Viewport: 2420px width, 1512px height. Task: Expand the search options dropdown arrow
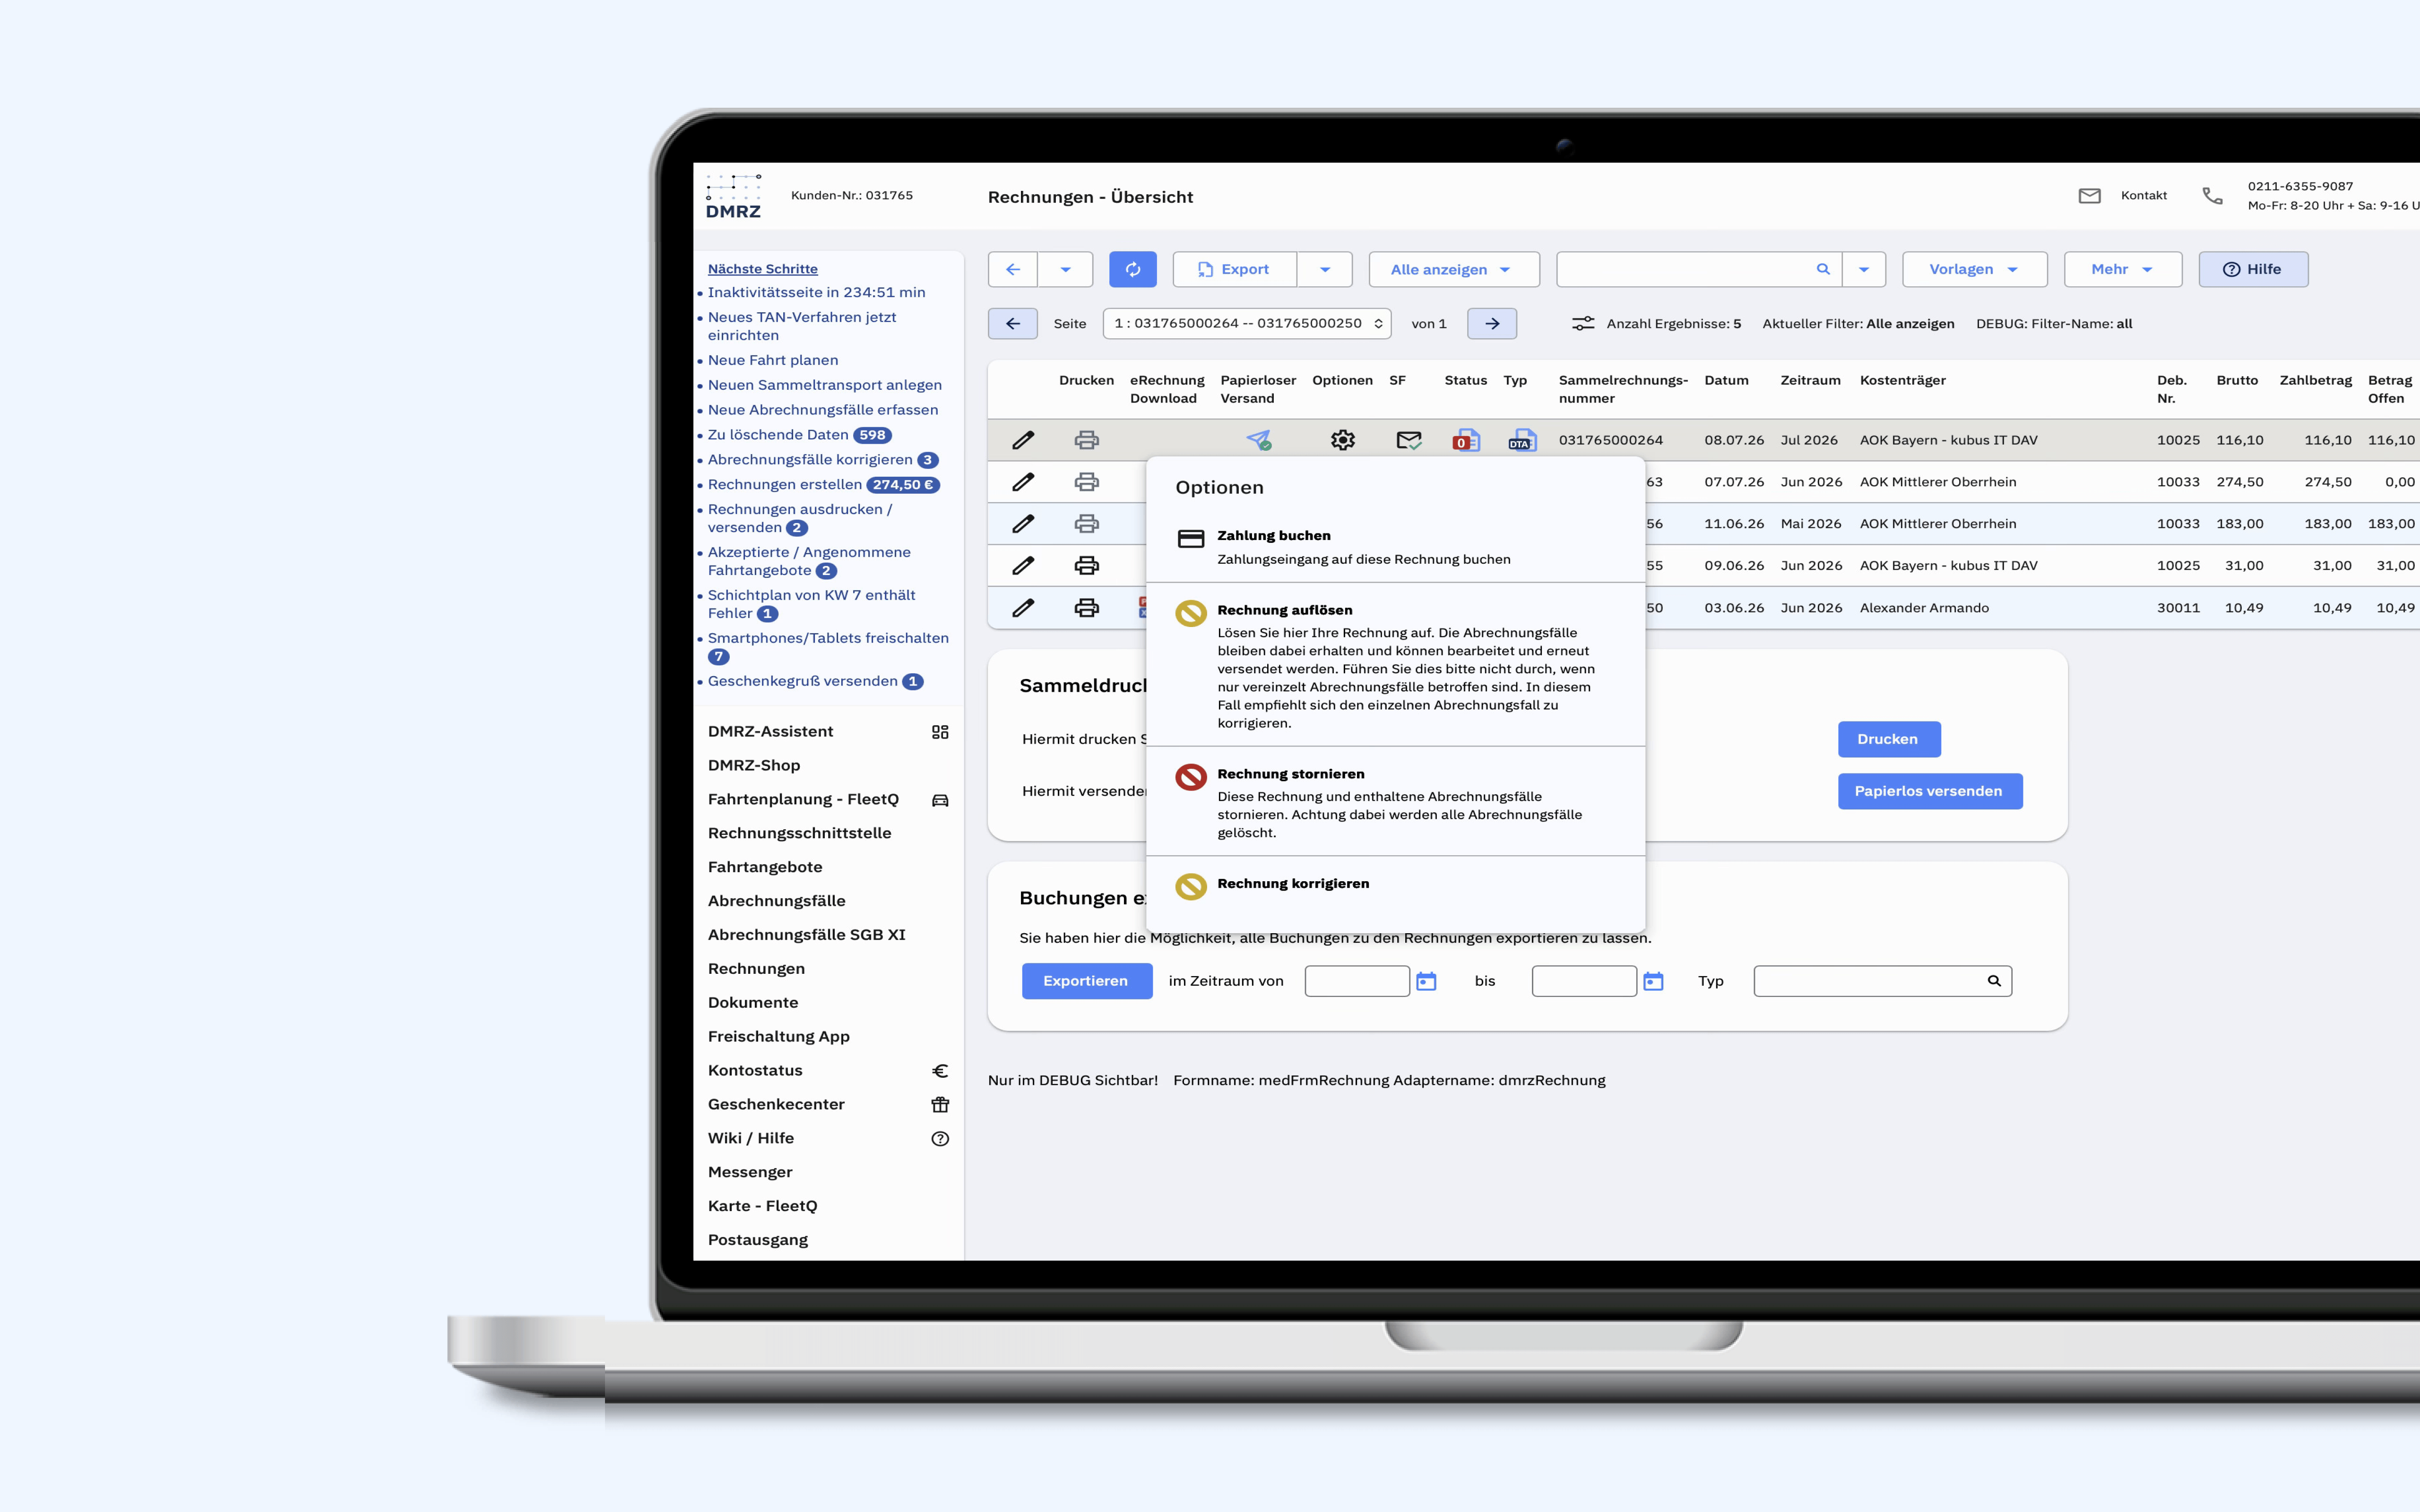pyautogui.click(x=1863, y=269)
